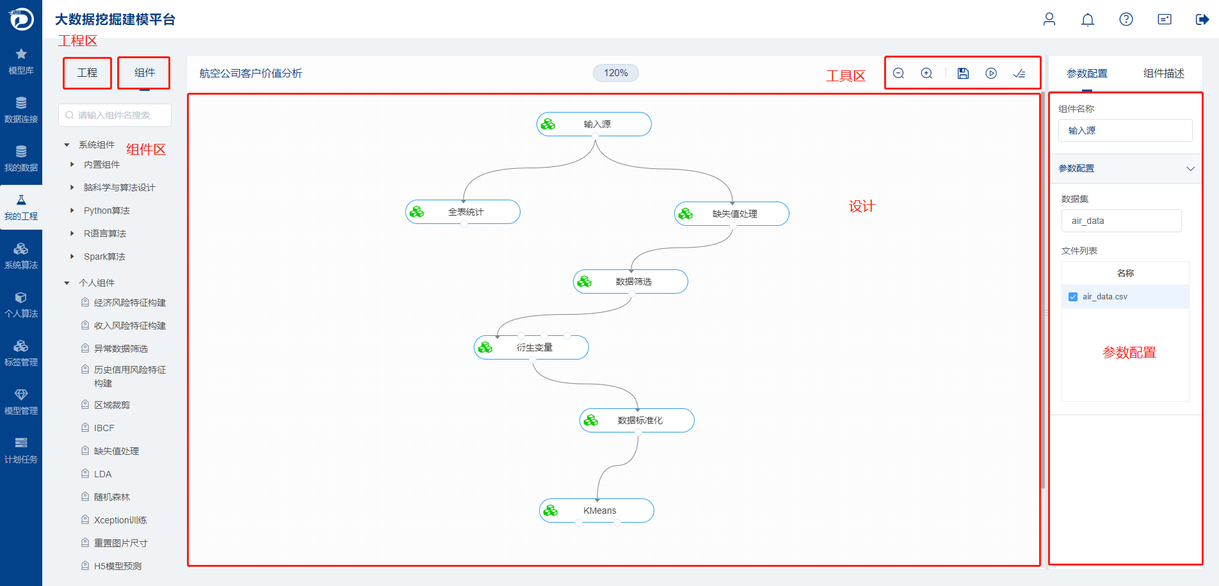Expand the Python算法 tree node
Viewport: 1219px width, 586px height.
72,210
